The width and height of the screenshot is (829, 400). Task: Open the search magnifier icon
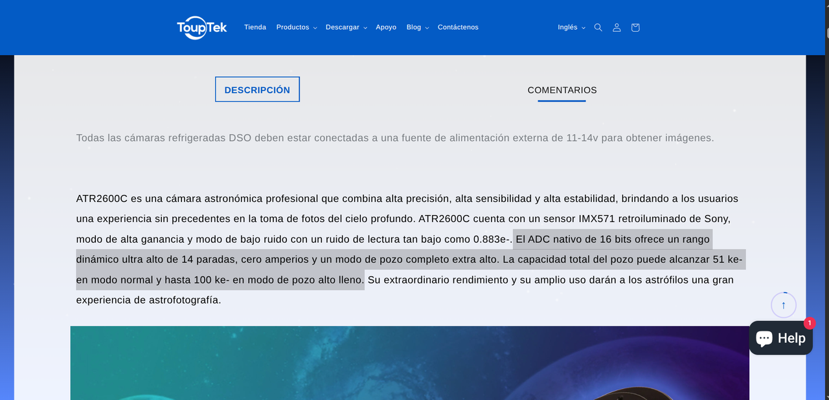point(598,27)
